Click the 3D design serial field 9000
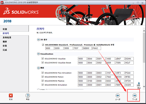The width and height of the screenshot is (146, 104). click(x=50, y=48)
